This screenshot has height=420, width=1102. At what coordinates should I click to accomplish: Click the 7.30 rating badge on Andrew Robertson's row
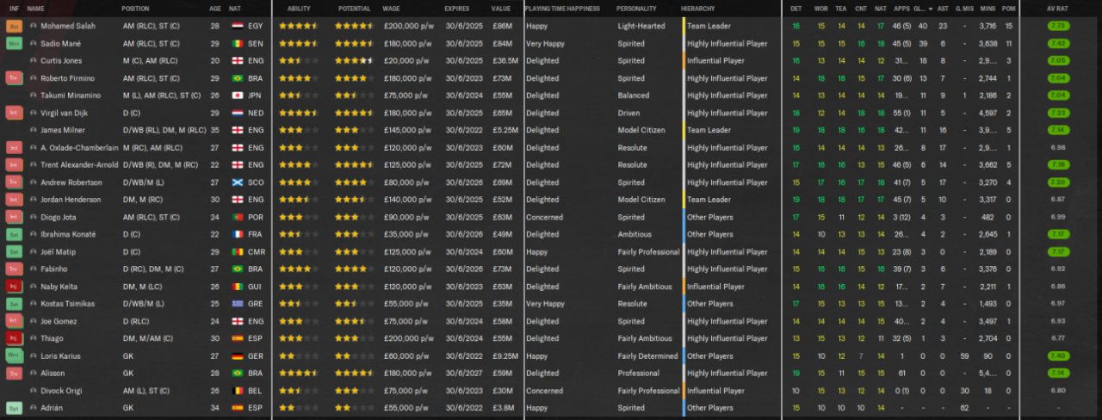[x=1059, y=182]
